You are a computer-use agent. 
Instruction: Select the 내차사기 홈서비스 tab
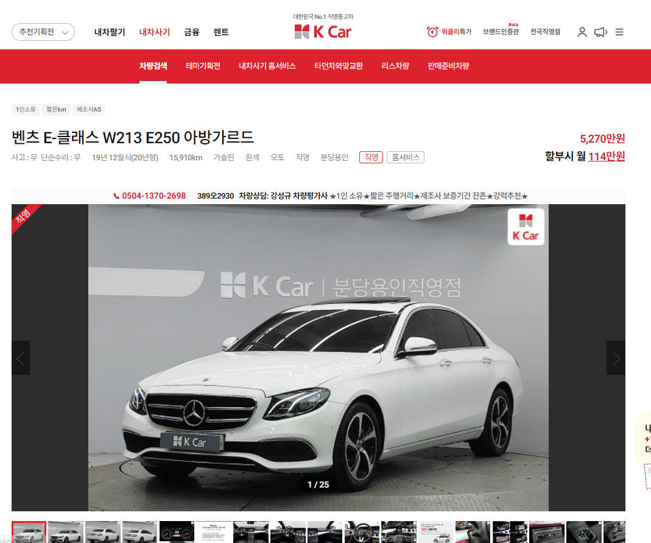click(x=267, y=66)
